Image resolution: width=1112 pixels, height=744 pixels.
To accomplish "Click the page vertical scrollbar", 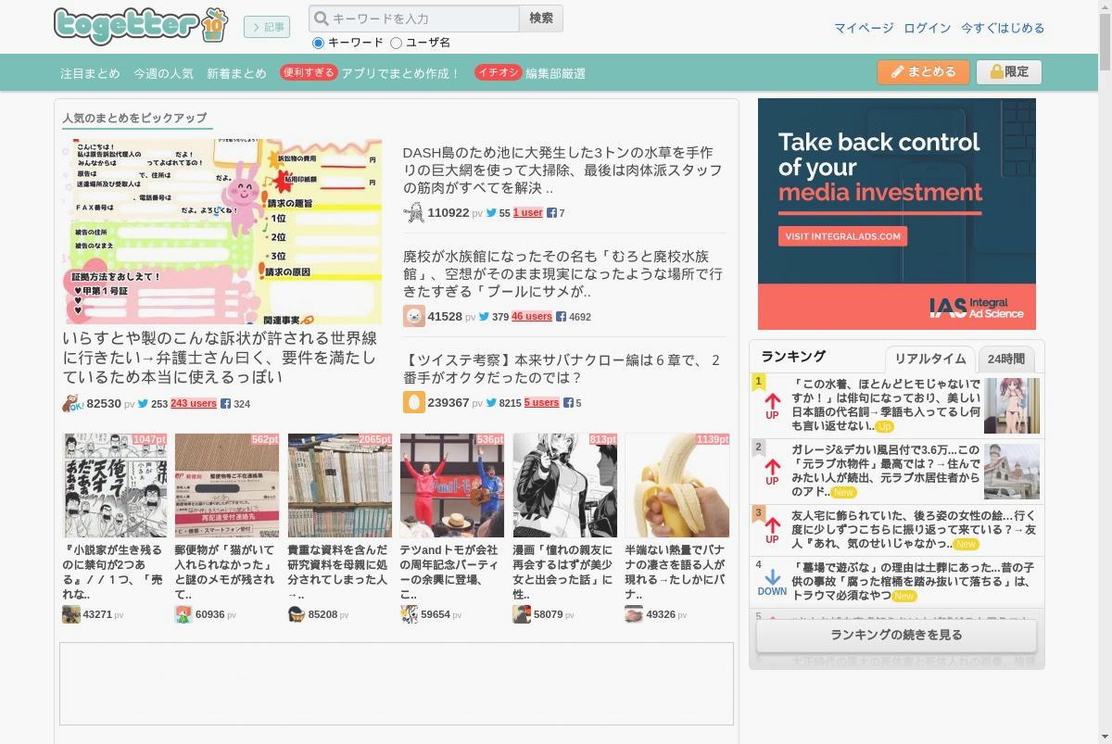I will (1104, 372).
